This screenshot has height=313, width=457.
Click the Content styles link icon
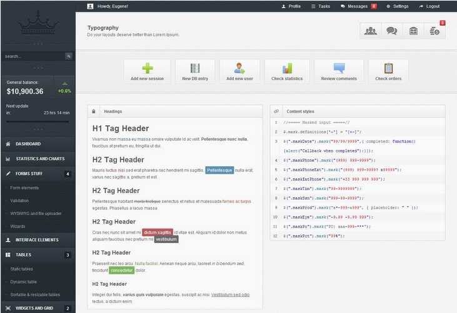coord(276,111)
